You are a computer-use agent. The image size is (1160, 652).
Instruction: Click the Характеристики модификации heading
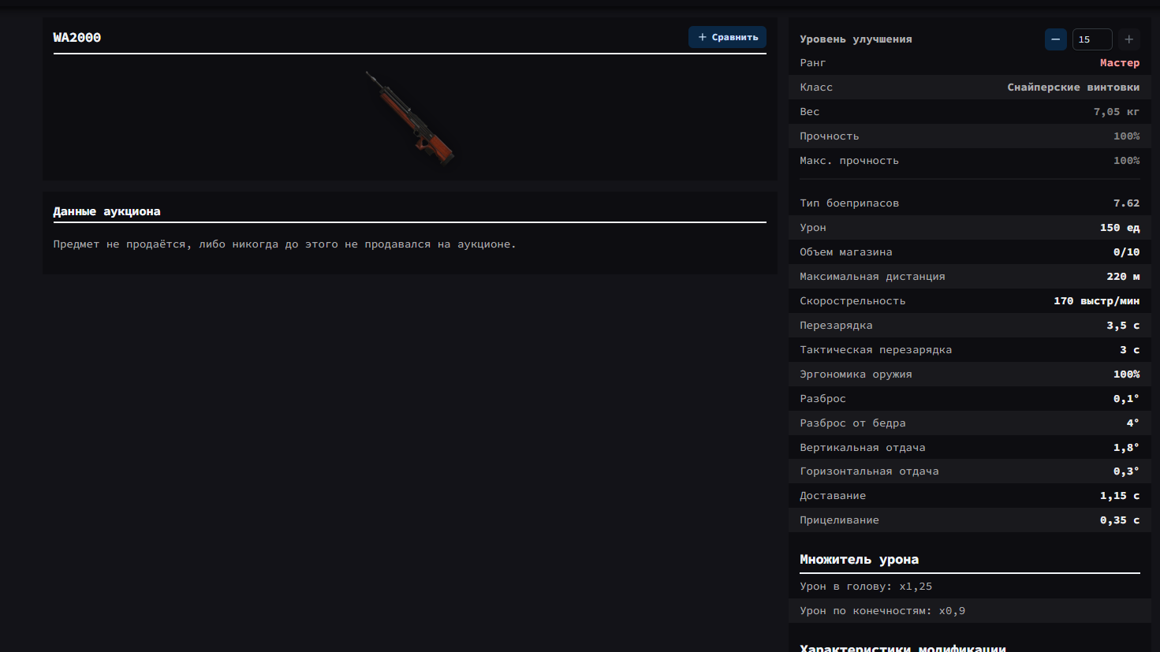pyautogui.click(x=903, y=647)
